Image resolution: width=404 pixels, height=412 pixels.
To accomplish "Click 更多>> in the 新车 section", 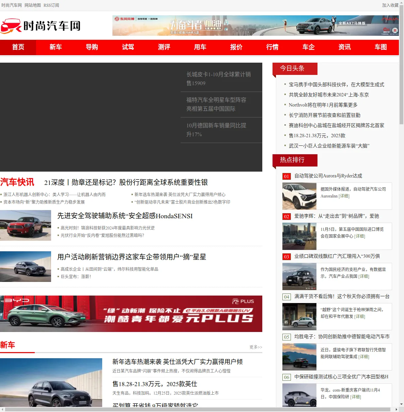I will tap(256, 347).
